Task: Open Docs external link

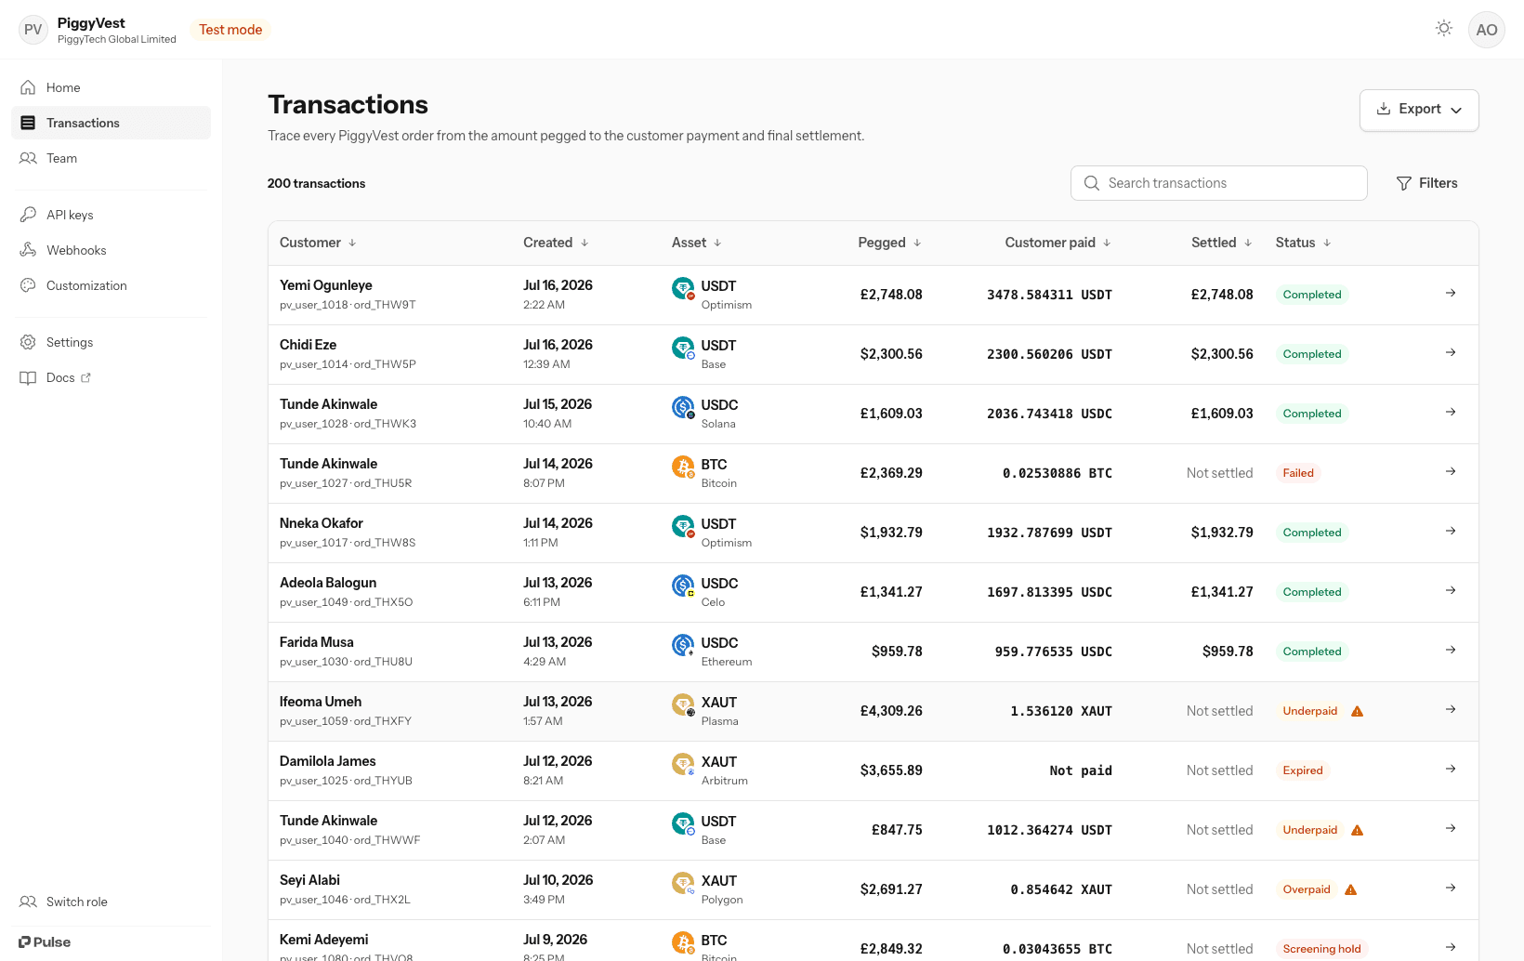Action: tap(111, 377)
